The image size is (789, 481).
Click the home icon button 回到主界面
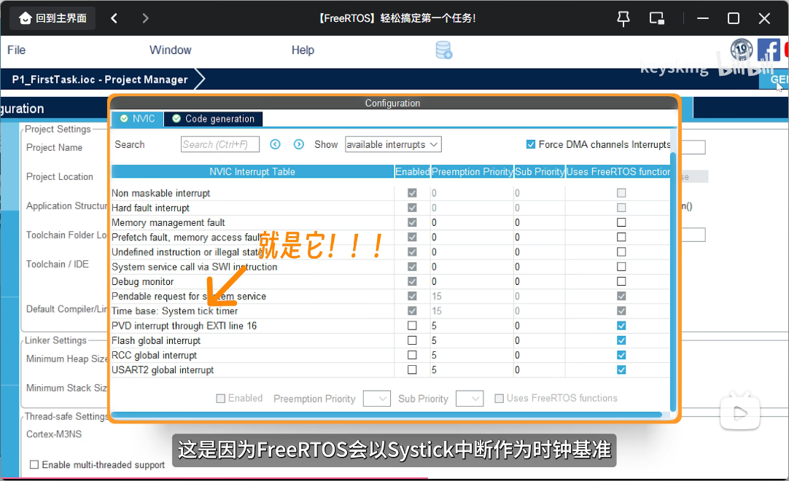[53, 19]
